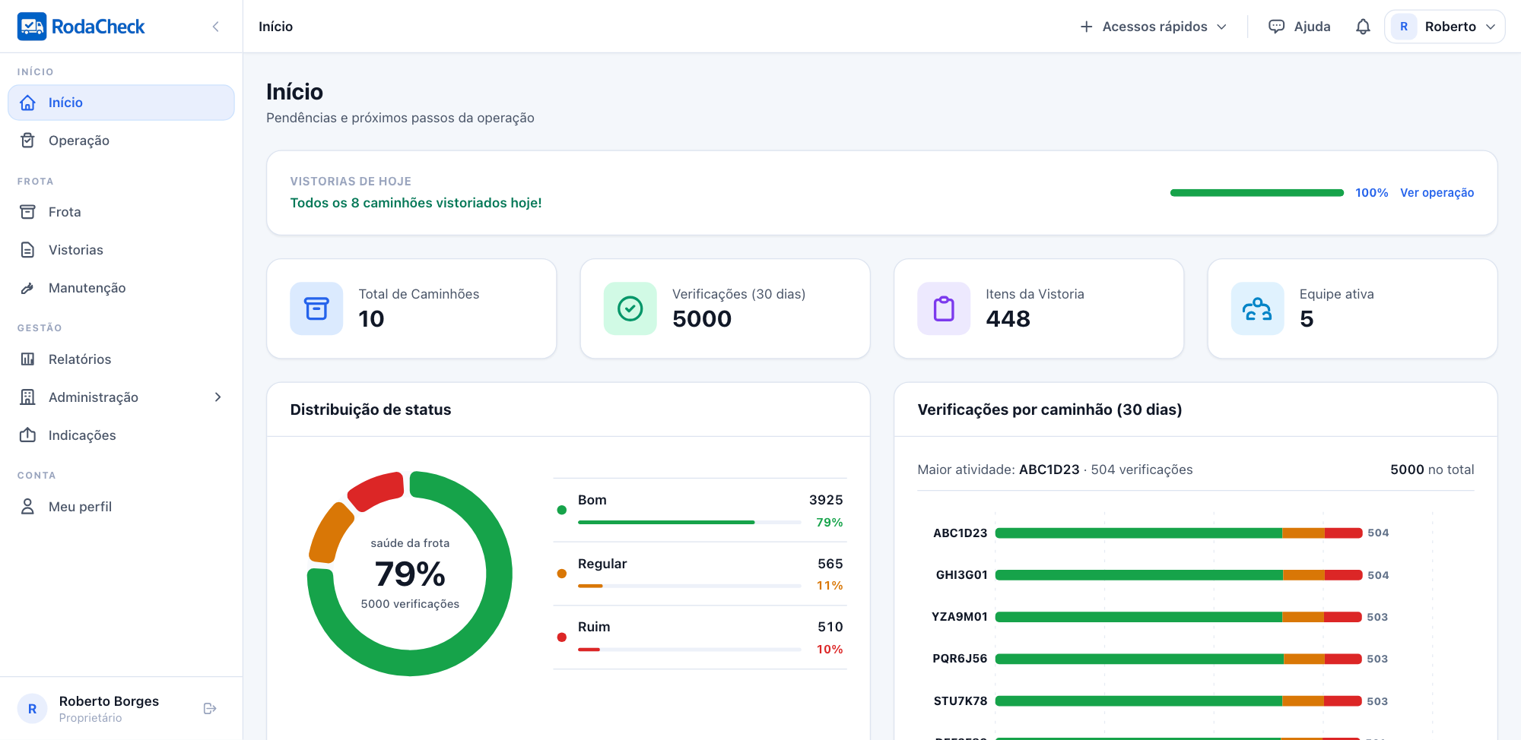Open the Roberto user menu dropdown
Screen dimensions: 1521x740
click(x=1444, y=27)
